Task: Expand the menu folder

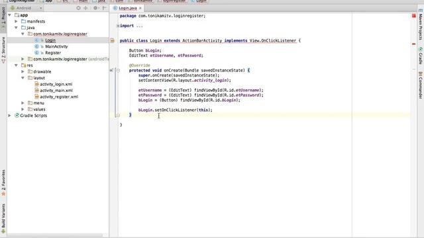Action: 23,103
